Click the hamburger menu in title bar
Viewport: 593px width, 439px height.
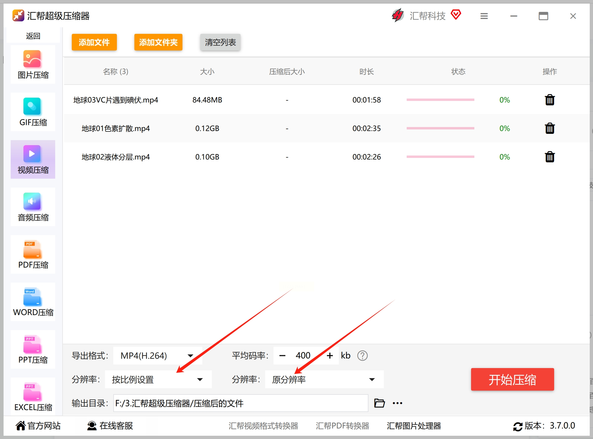(484, 16)
